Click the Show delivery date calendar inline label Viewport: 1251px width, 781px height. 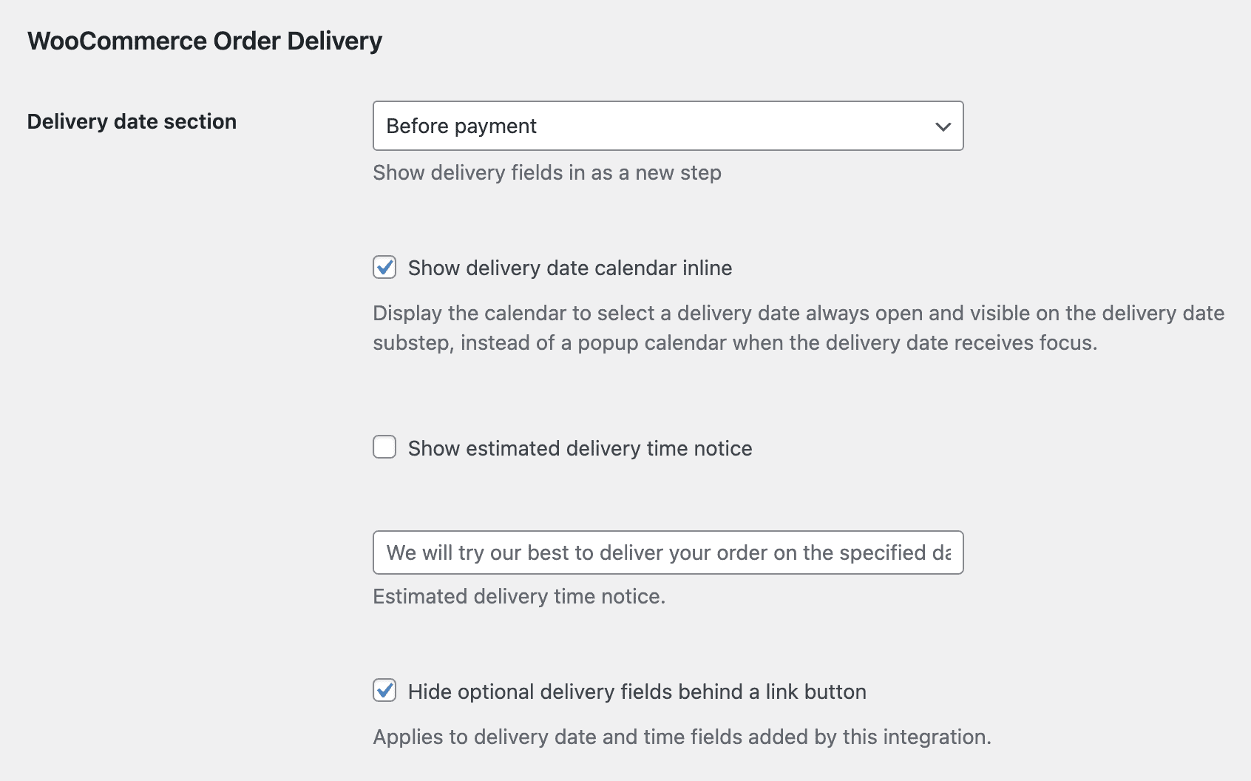pos(569,268)
